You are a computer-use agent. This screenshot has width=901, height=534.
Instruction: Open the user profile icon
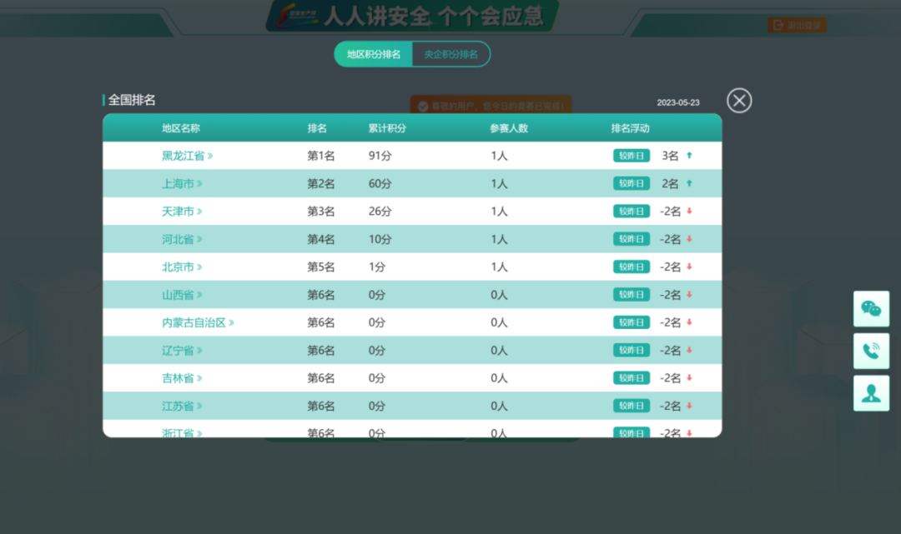click(x=871, y=392)
